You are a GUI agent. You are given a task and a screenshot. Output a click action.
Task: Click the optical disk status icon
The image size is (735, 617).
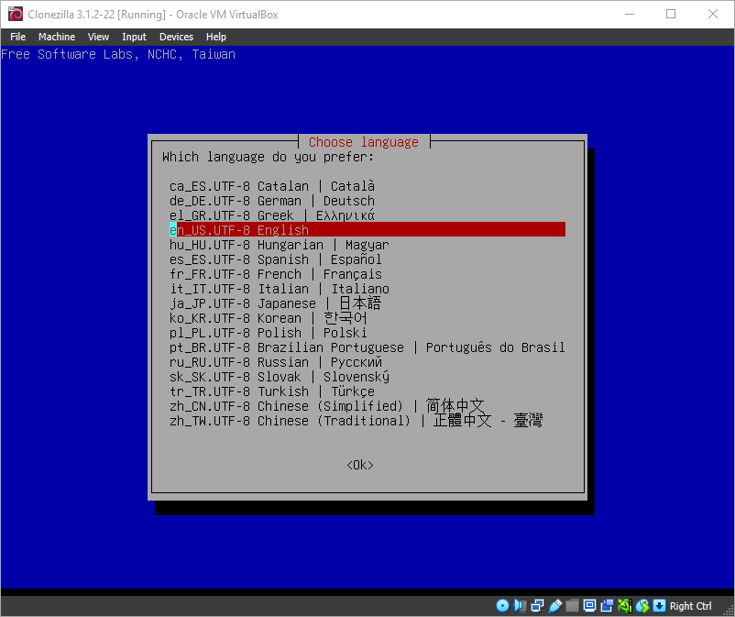click(x=502, y=606)
